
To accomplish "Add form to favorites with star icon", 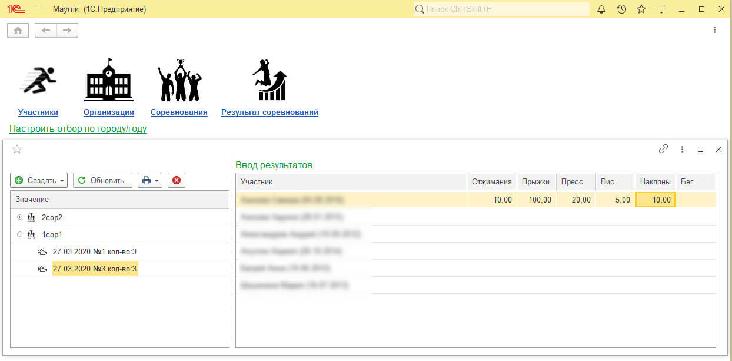I will (x=17, y=150).
